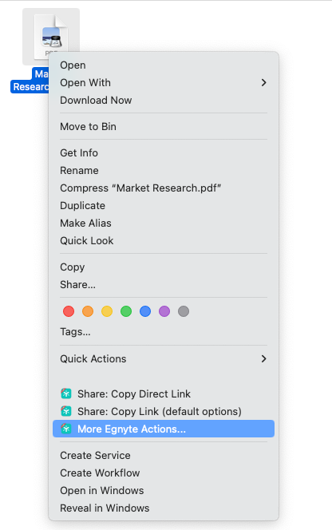Screen dimensions: 332x530
Task: Click the Egnyte icon beside More Egnyte Actions
Action: click(66, 429)
